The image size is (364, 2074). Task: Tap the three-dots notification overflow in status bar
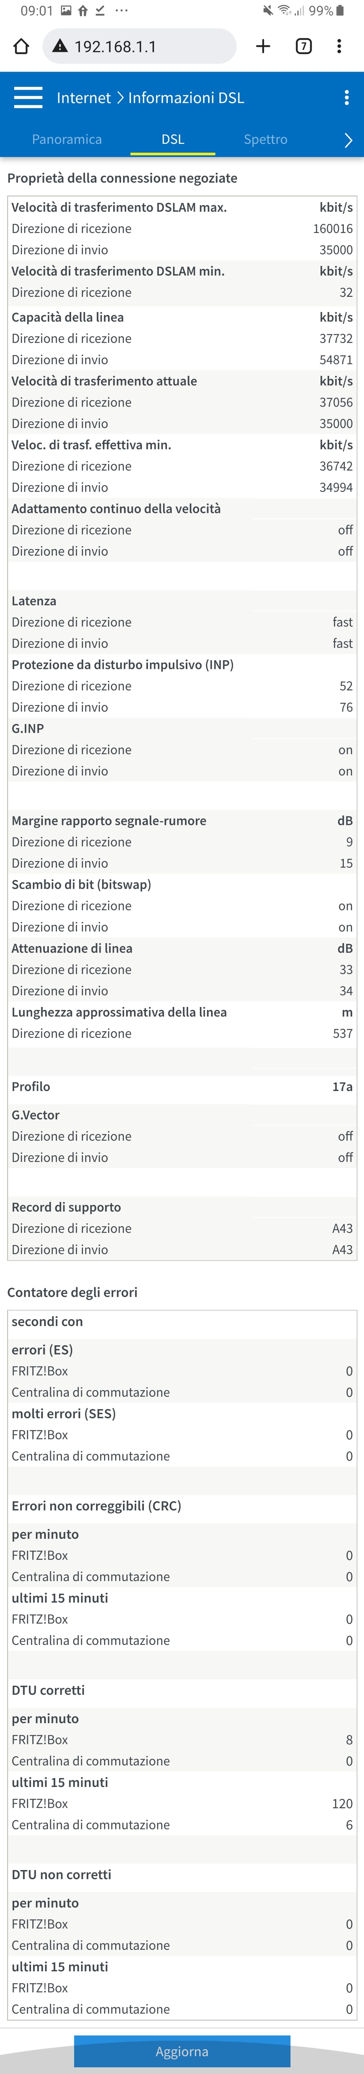(121, 10)
